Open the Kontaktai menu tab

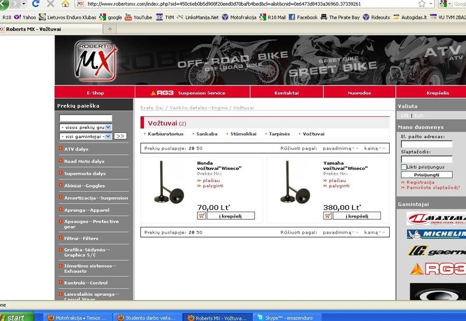pos(287,92)
